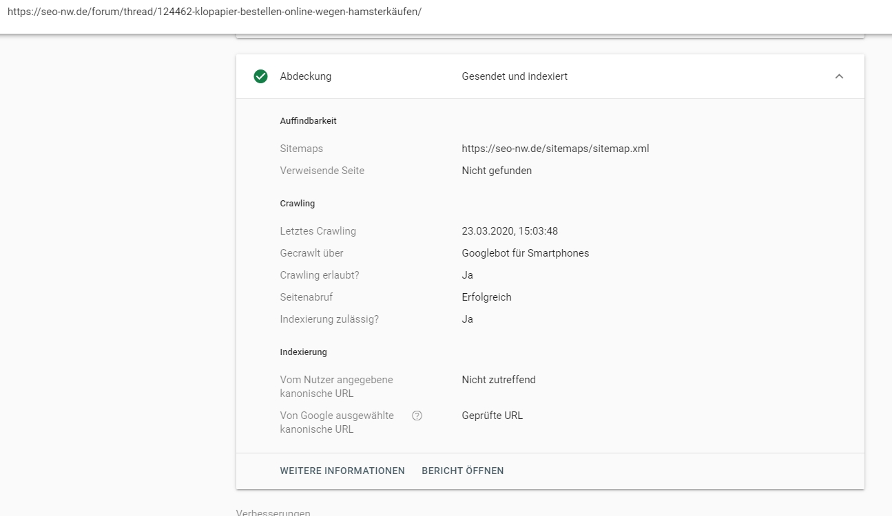This screenshot has width=892, height=516.
Task: Click the Nicht gefunden value
Action: tap(496, 171)
